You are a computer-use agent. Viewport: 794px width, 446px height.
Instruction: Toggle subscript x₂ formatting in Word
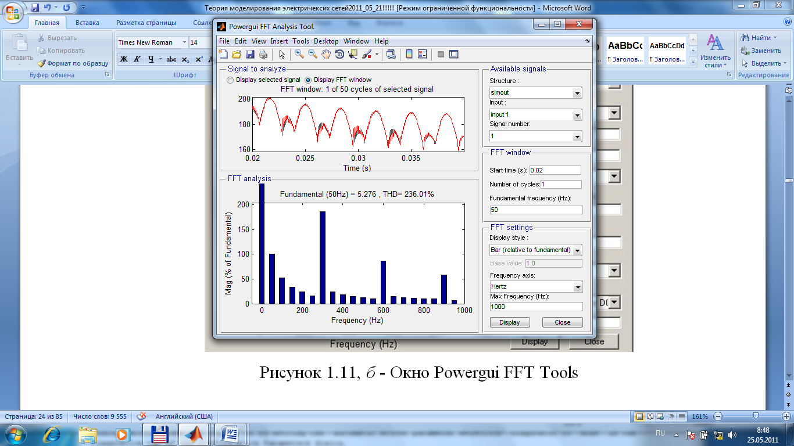pos(185,59)
